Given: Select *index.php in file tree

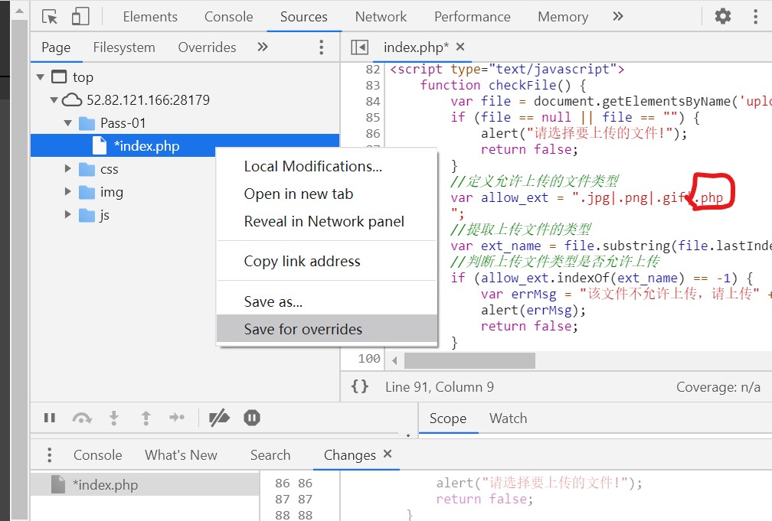Looking at the screenshot, I should (185, 145).
